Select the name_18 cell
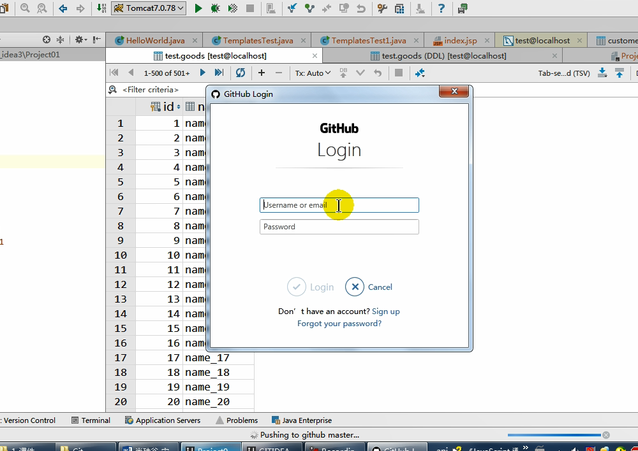 coord(218,372)
